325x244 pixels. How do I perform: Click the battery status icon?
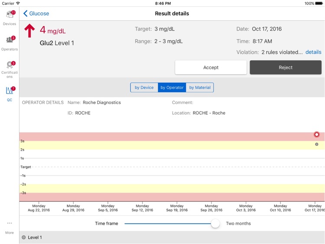coord(319,3)
